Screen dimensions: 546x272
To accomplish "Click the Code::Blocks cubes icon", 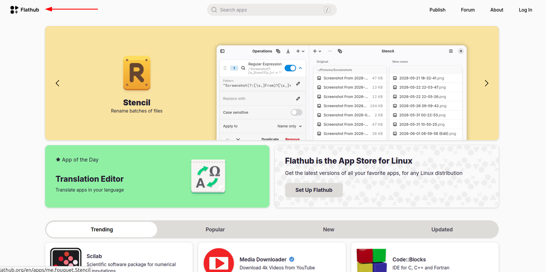I will point(372,260).
